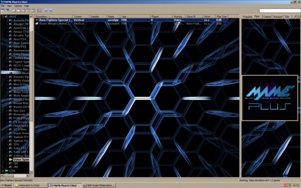
Task: Select the Taito GNET folder
Action: pyautogui.click(x=21, y=152)
